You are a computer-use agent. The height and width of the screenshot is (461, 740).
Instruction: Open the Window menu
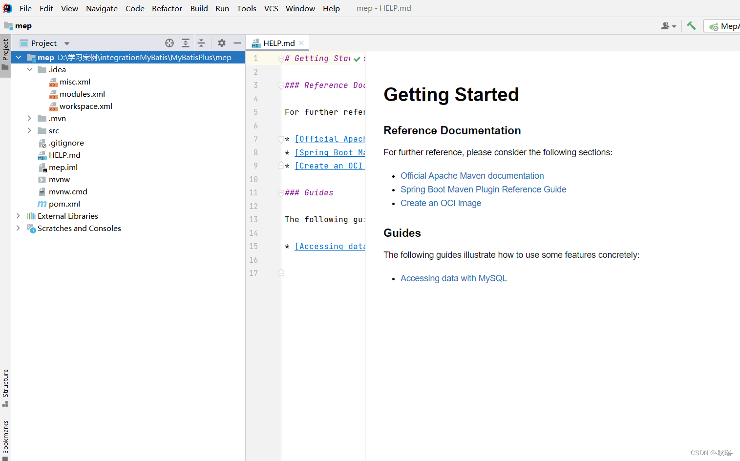point(300,8)
